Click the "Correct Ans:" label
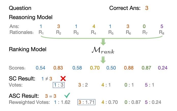 pyautogui.click(x=125, y=8)
